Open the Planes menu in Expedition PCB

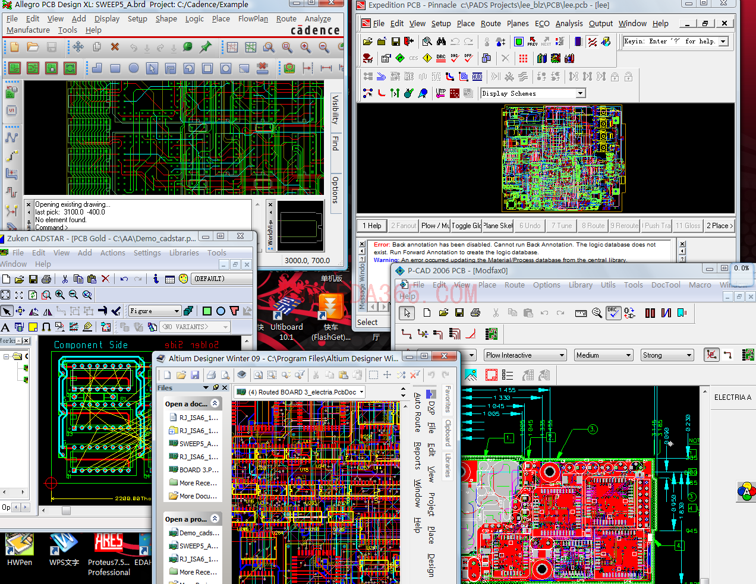517,24
